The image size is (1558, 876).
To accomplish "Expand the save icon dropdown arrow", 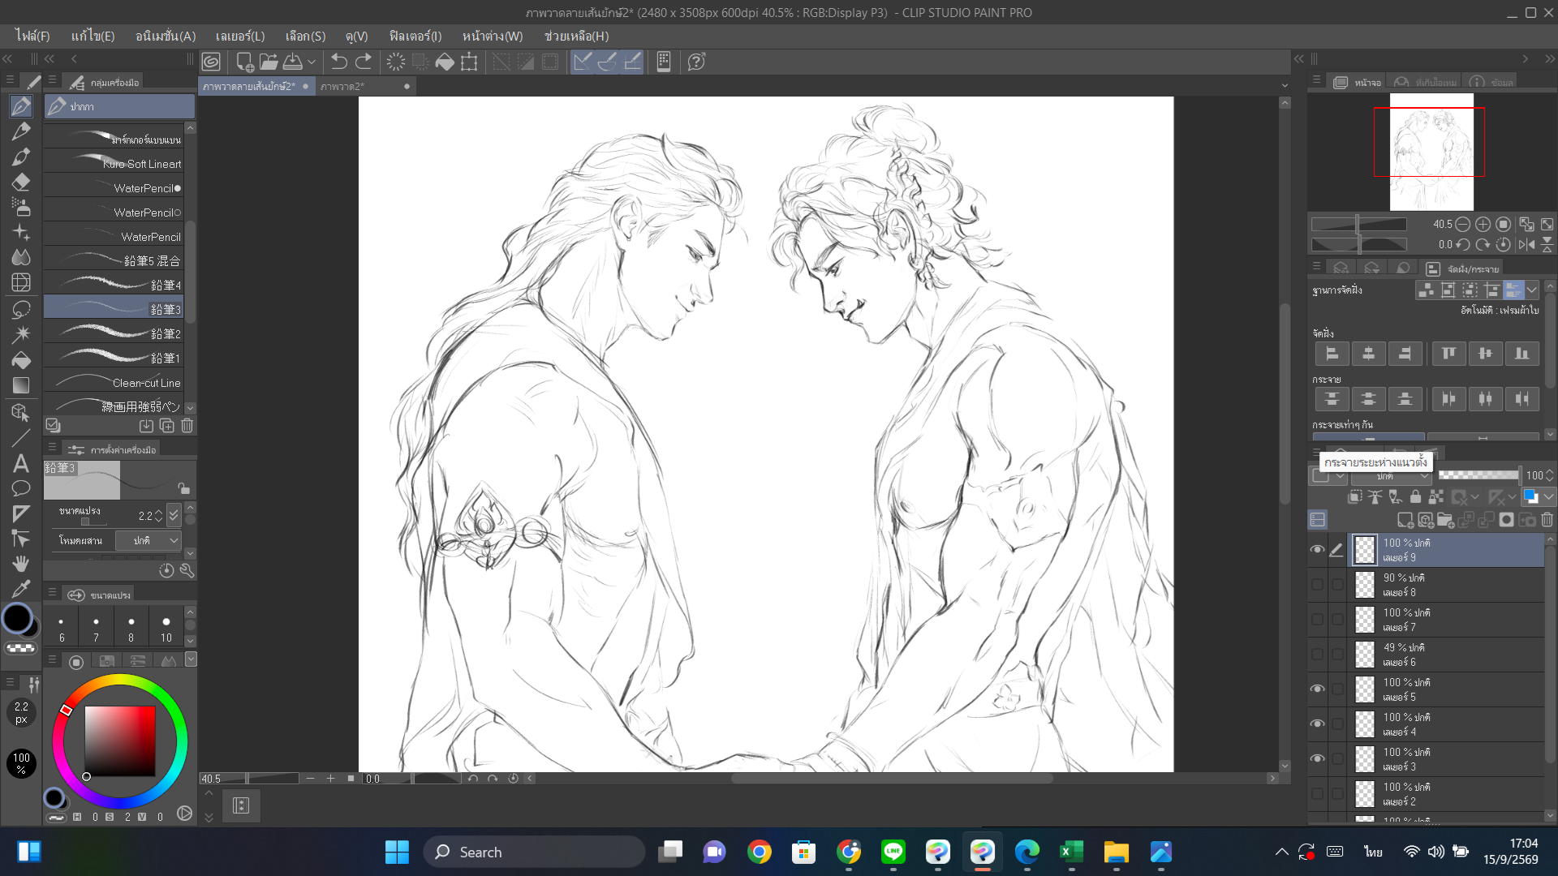I will [x=312, y=62].
